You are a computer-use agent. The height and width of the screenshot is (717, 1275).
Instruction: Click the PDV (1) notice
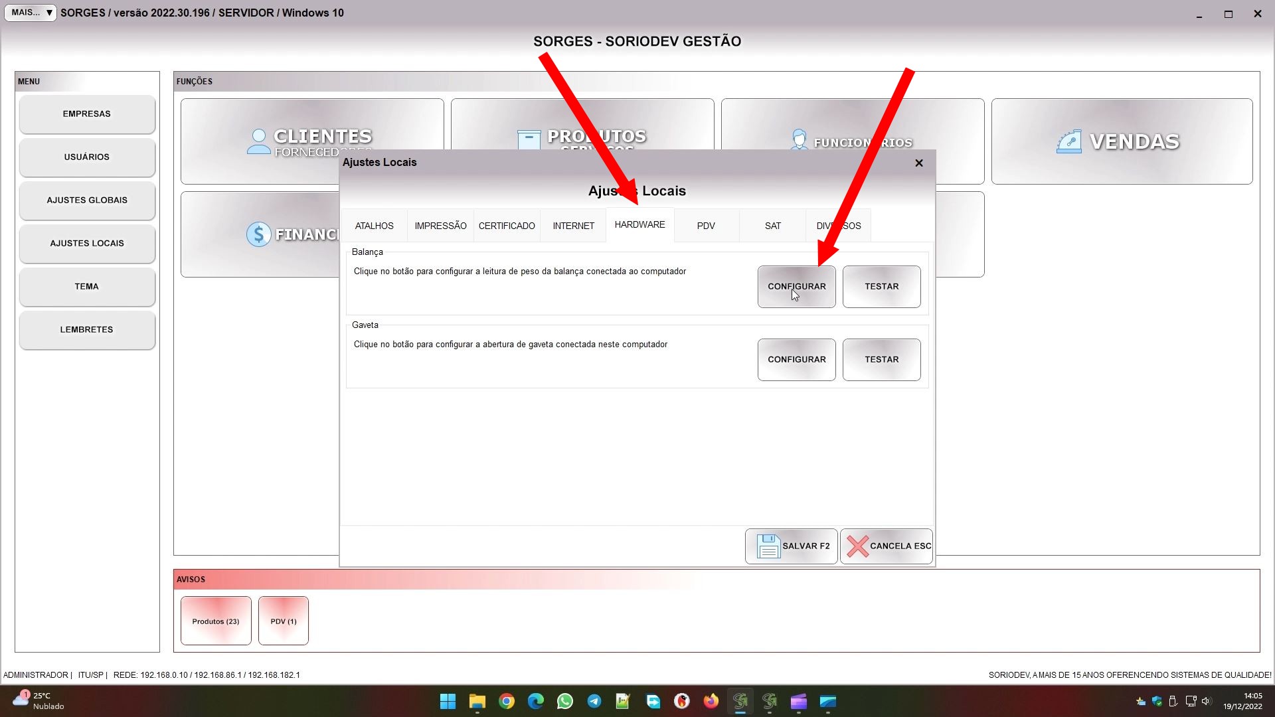click(284, 621)
